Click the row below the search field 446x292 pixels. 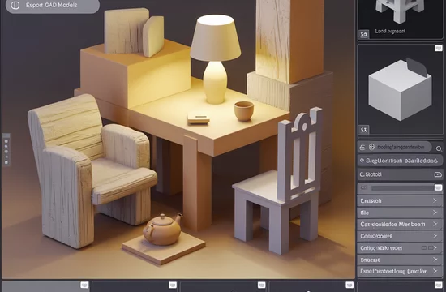[x=400, y=161]
